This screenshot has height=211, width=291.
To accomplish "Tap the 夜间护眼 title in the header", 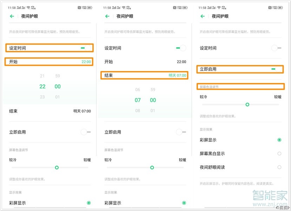I will pos(30,16).
